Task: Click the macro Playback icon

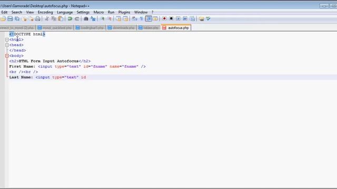Action: 178,19
